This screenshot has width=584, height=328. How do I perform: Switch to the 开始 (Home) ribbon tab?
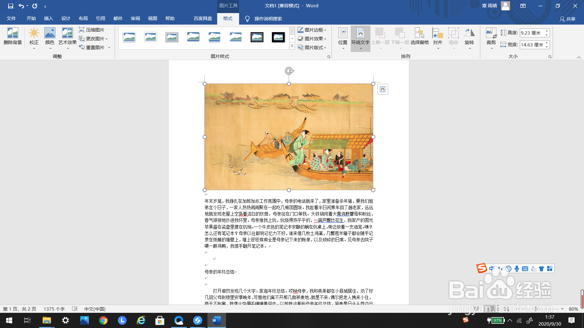(x=30, y=19)
